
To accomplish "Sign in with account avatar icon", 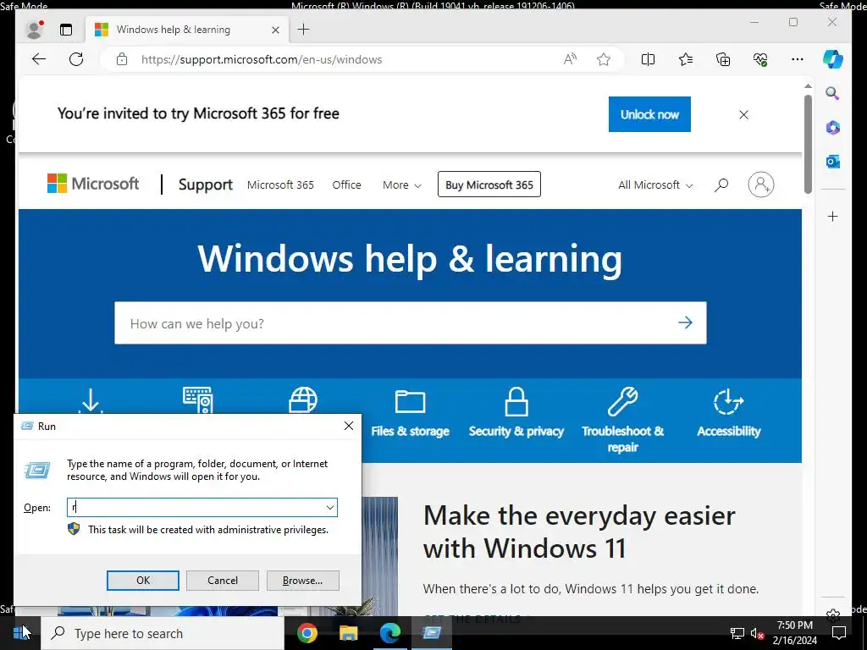I will [x=761, y=185].
